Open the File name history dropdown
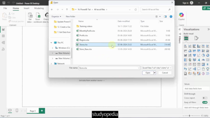The width and height of the screenshot is (210, 118). [138, 68]
